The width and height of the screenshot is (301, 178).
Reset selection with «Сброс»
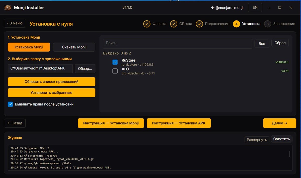280,43
